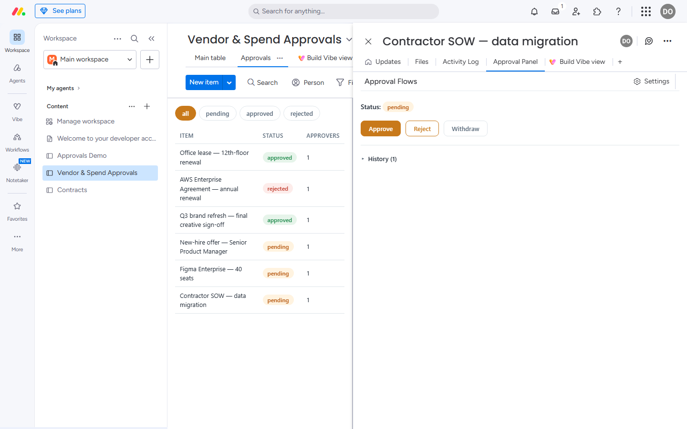This screenshot has width=687, height=429.
Task: Open the Notetaker sidebar icon
Action: [x=17, y=172]
